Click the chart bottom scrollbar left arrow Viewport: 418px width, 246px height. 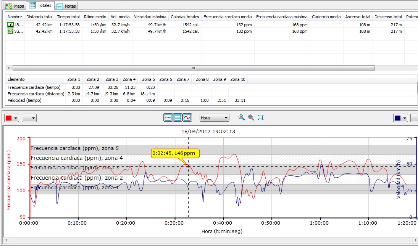tap(6, 240)
